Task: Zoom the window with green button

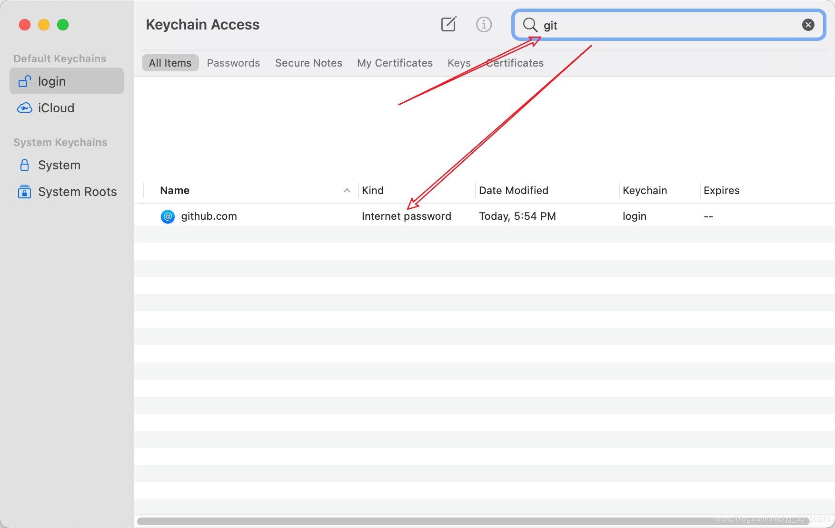Action: pyautogui.click(x=63, y=25)
